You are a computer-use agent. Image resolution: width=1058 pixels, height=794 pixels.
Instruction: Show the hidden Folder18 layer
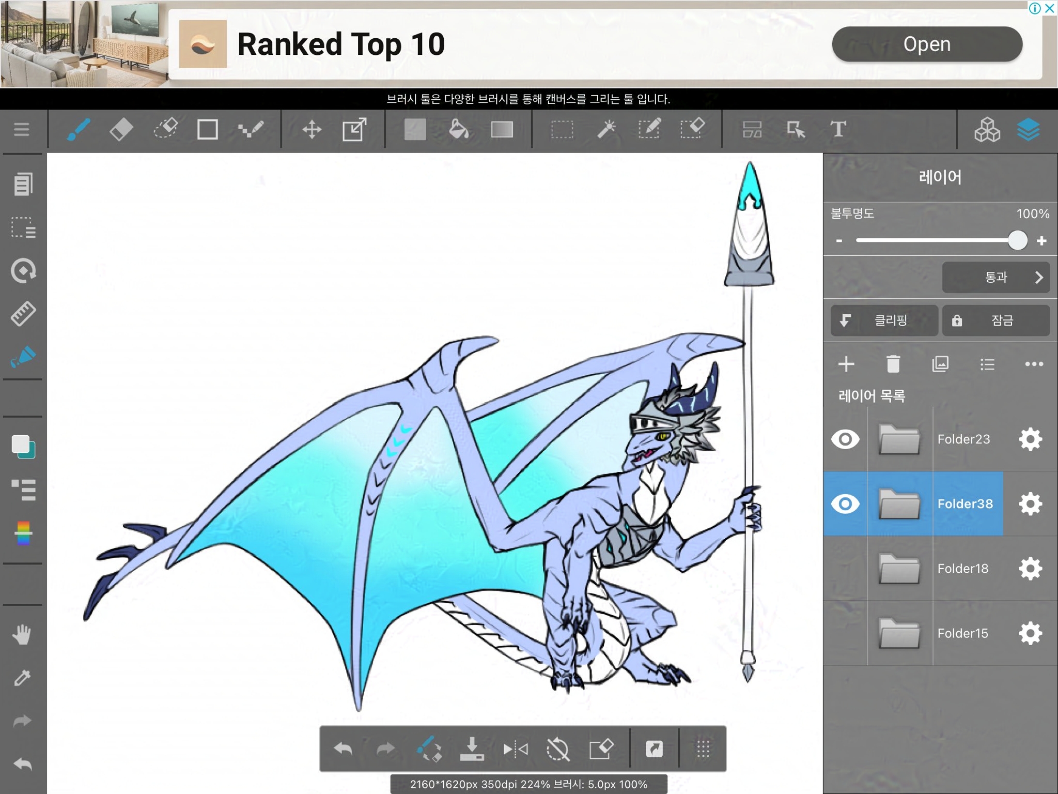[845, 569]
